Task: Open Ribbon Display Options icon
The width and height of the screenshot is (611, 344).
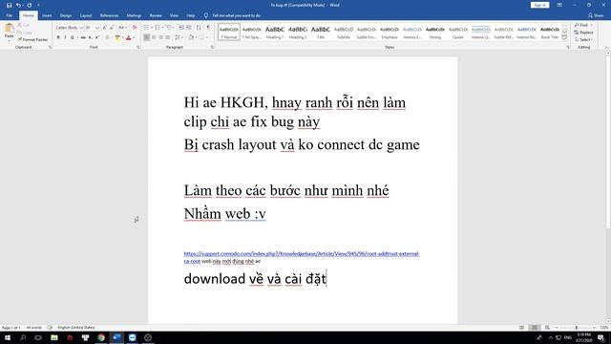Action: point(559,5)
